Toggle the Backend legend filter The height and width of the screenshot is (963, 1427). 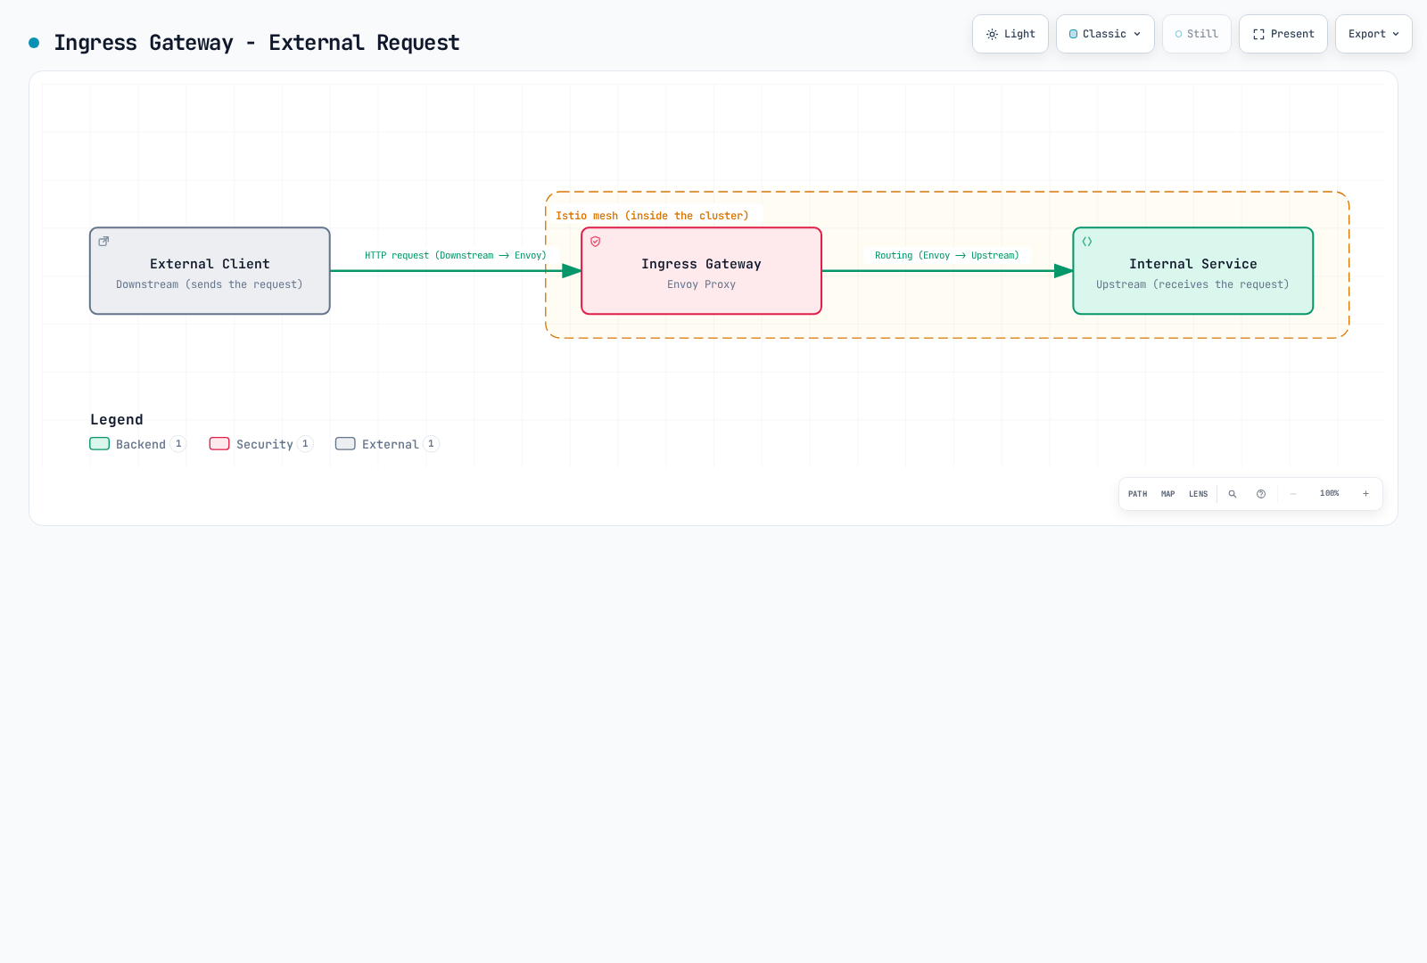pyautogui.click(x=138, y=444)
